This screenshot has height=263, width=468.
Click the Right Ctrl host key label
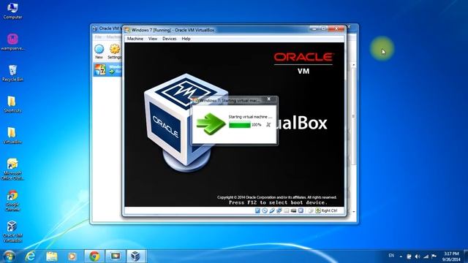click(329, 210)
